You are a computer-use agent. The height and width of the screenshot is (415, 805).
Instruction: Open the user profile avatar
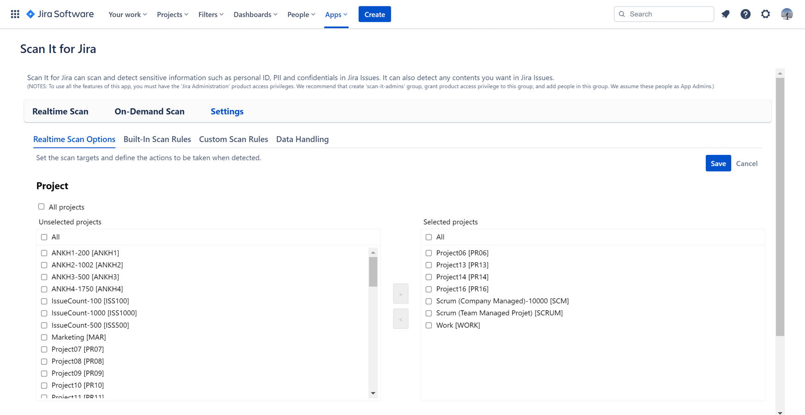point(787,14)
